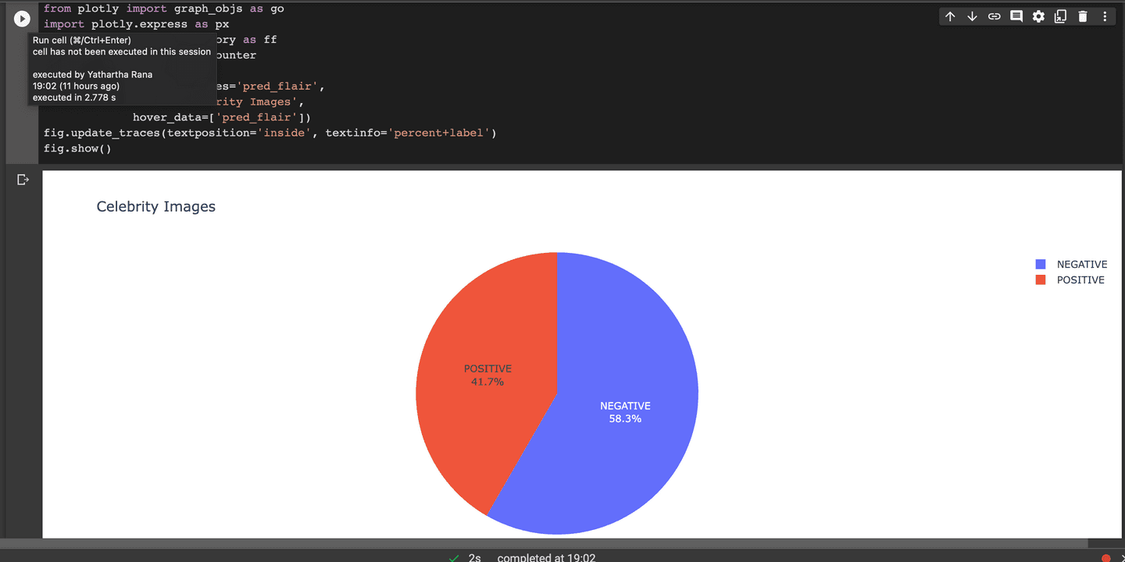Screen dimensions: 1125x562
Task: Click the green checkmark in status bar
Action: click(x=454, y=558)
